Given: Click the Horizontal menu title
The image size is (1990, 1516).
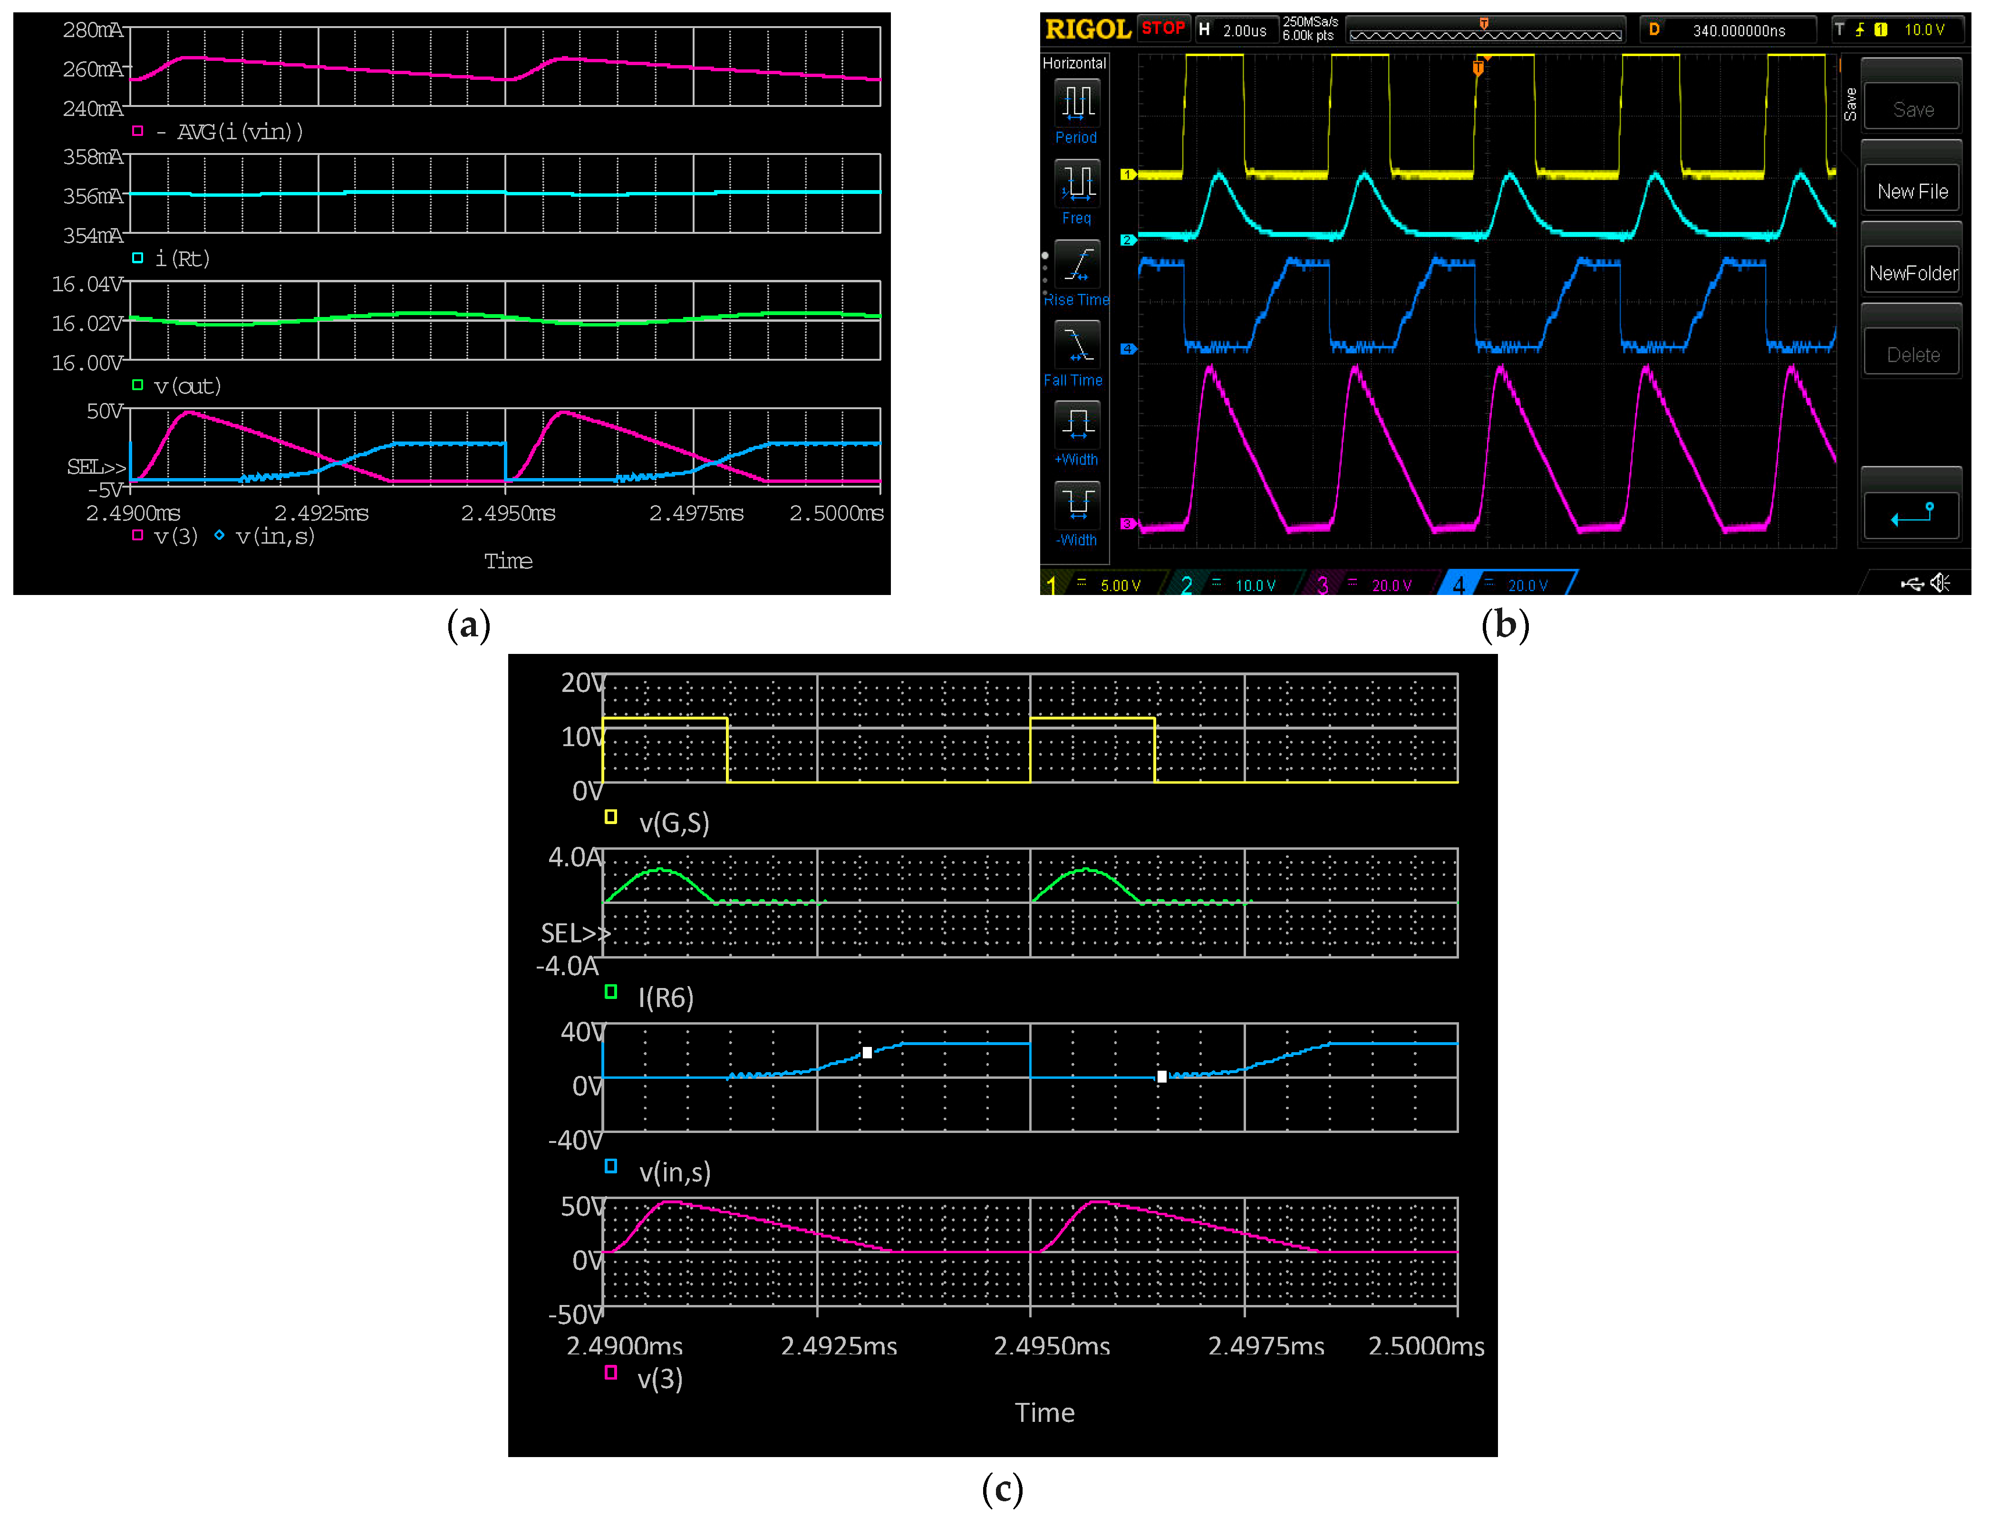Looking at the screenshot, I should 1074,63.
